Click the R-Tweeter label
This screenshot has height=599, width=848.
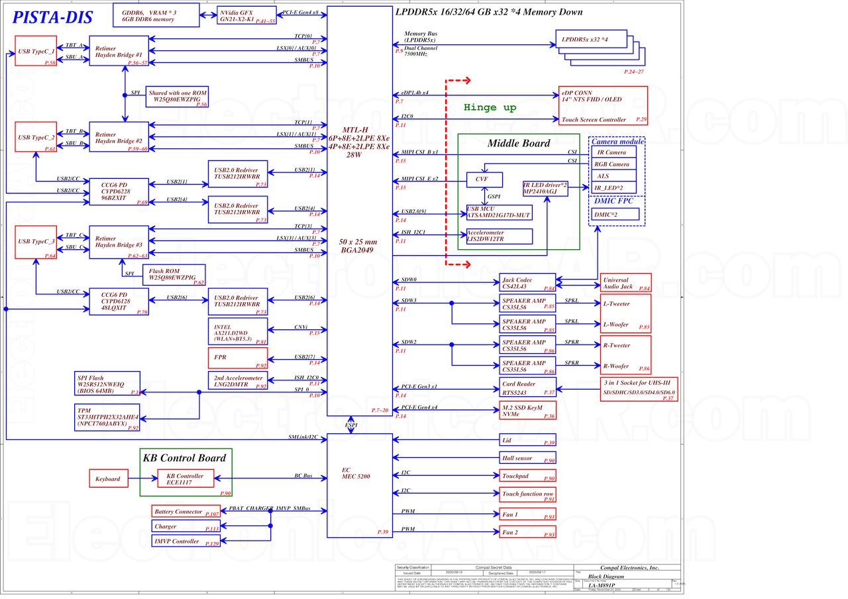[x=616, y=345]
